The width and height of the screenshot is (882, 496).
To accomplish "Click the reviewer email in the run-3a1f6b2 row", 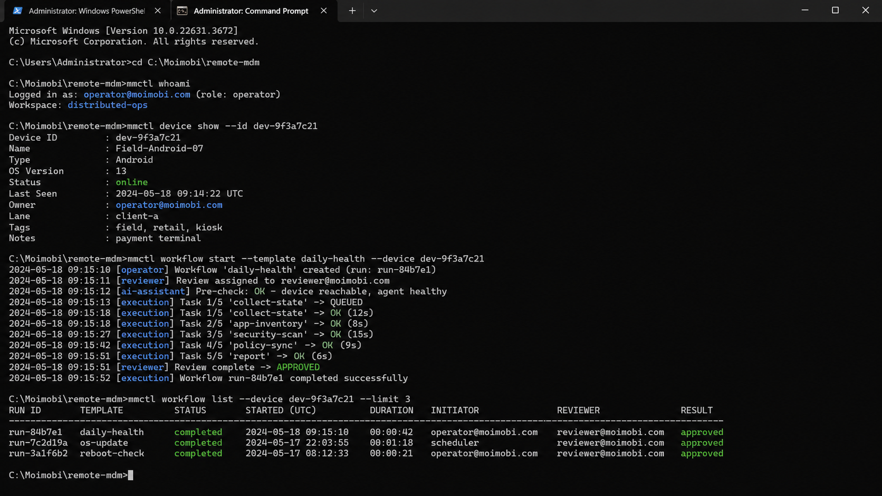I will click(x=611, y=453).
